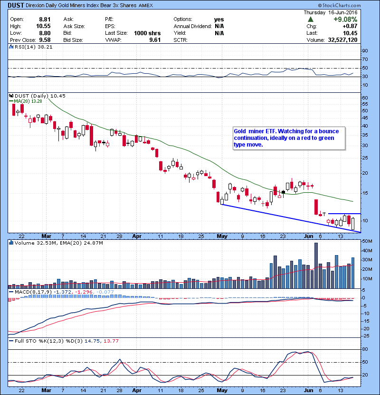Click the AMEX exchange label

[146, 5]
